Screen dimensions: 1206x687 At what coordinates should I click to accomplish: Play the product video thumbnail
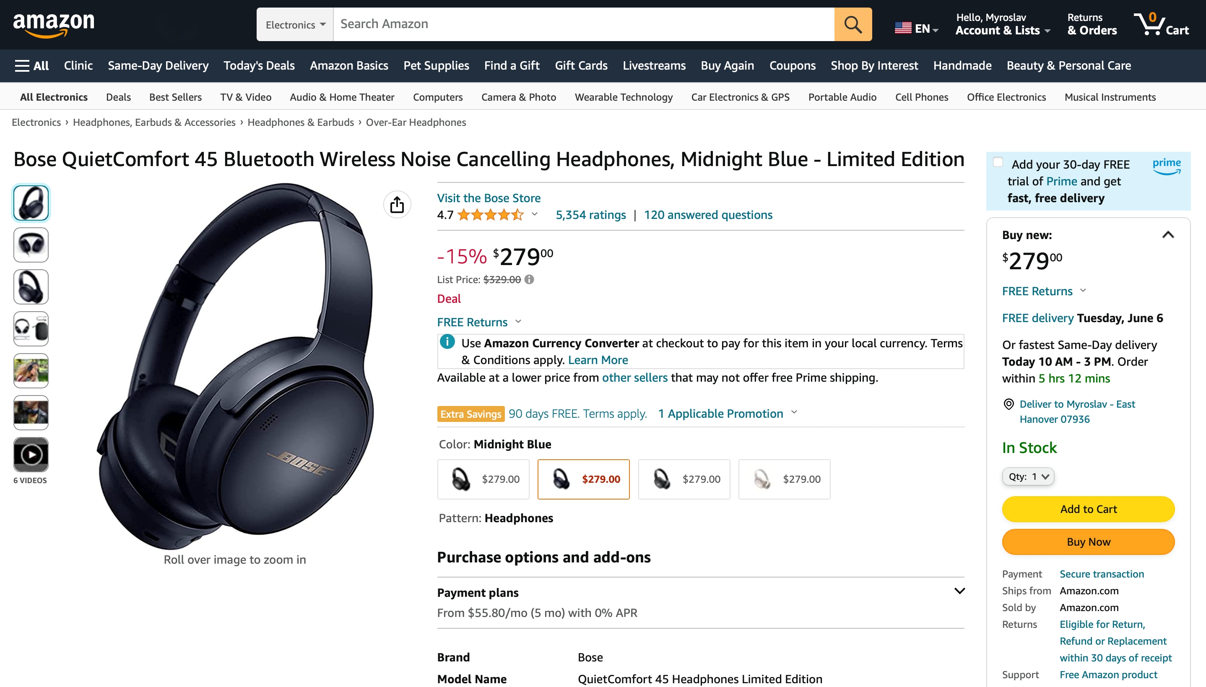tap(31, 454)
